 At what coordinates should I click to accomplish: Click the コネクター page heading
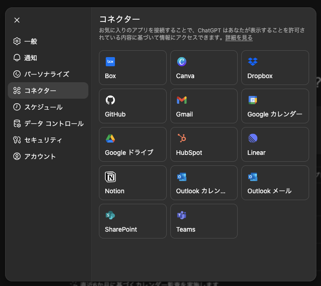click(x=120, y=19)
